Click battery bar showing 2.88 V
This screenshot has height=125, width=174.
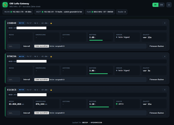[100, 40]
